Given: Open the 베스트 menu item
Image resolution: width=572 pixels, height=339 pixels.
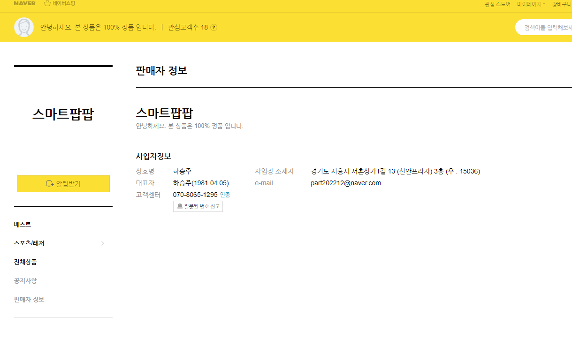Looking at the screenshot, I should point(23,225).
